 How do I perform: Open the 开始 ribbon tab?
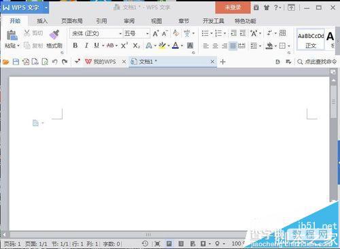15,21
